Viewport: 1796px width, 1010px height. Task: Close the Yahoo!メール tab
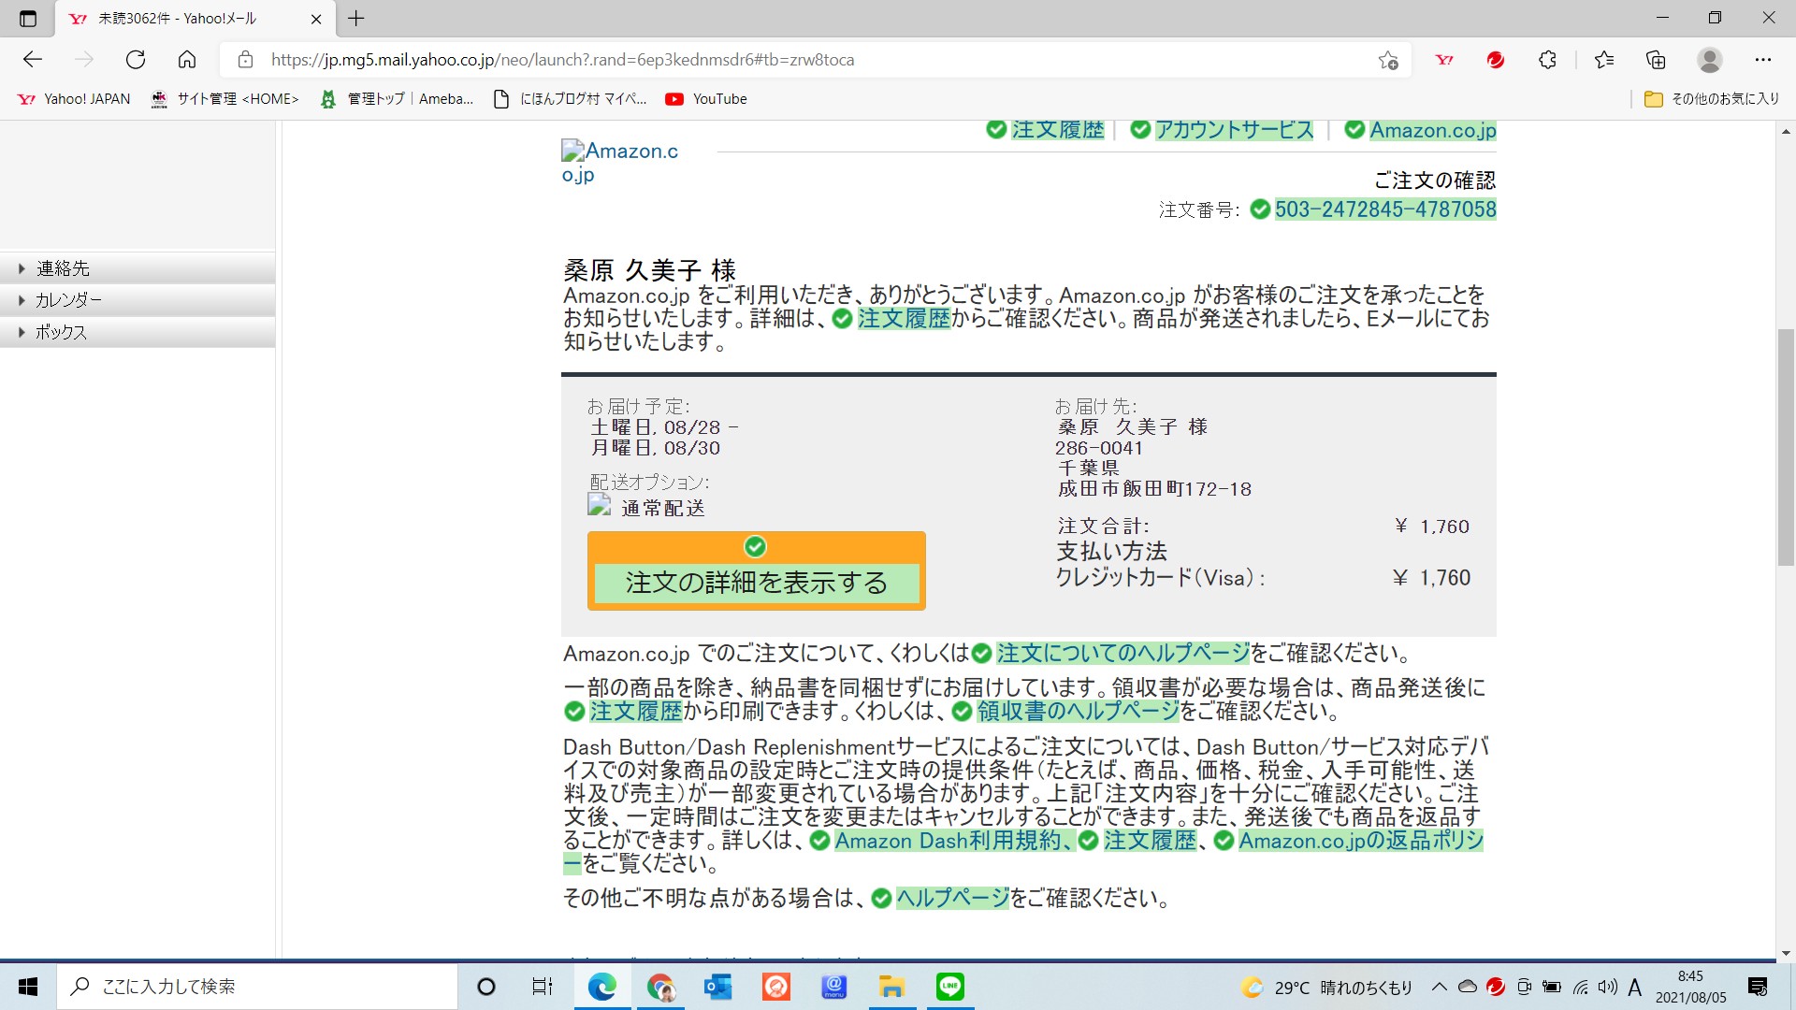click(x=316, y=19)
